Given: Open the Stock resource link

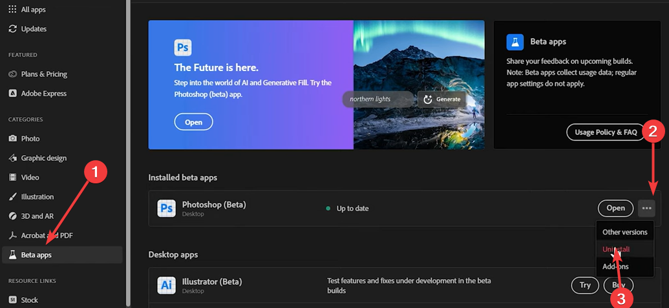Looking at the screenshot, I should click(23, 300).
